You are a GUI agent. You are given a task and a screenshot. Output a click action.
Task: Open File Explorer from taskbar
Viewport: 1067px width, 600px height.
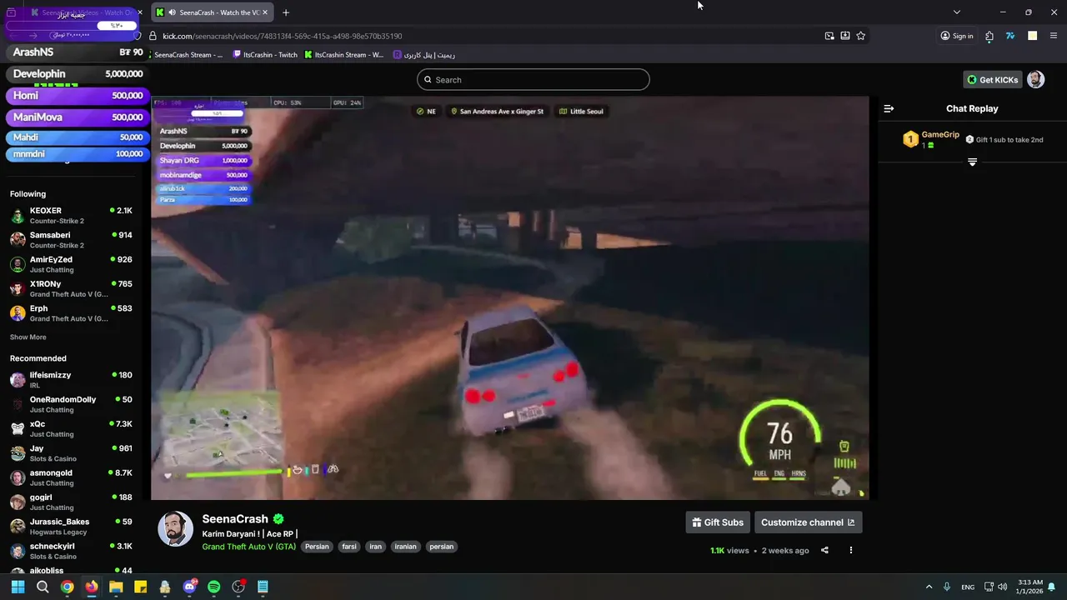pos(116,587)
